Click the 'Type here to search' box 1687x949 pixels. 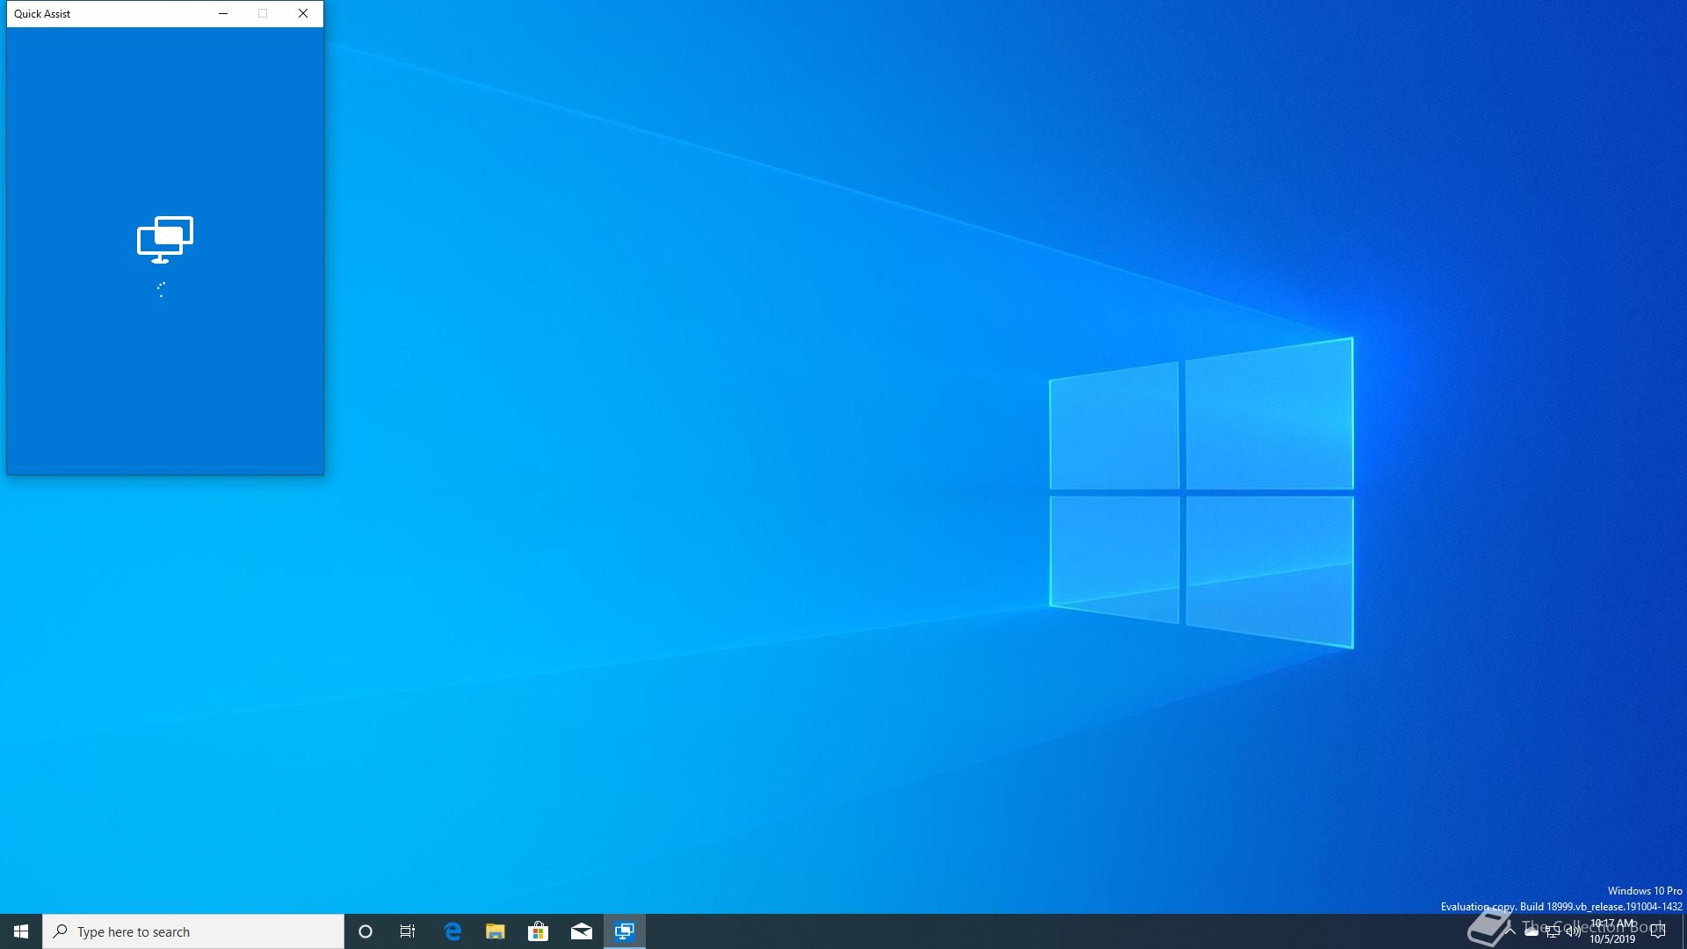[x=193, y=931]
